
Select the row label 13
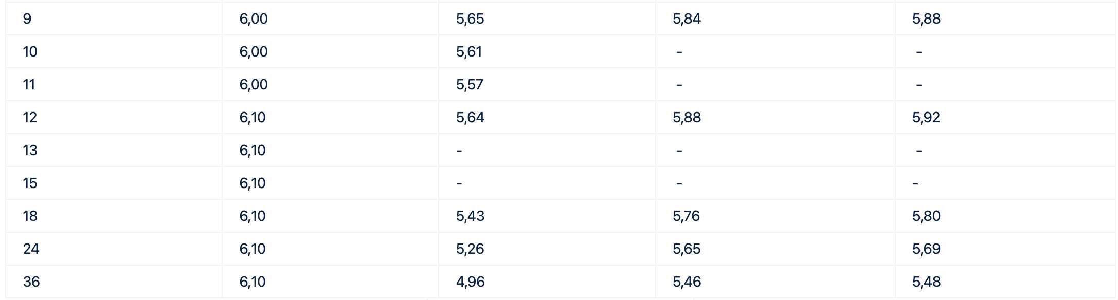pyautogui.click(x=30, y=151)
